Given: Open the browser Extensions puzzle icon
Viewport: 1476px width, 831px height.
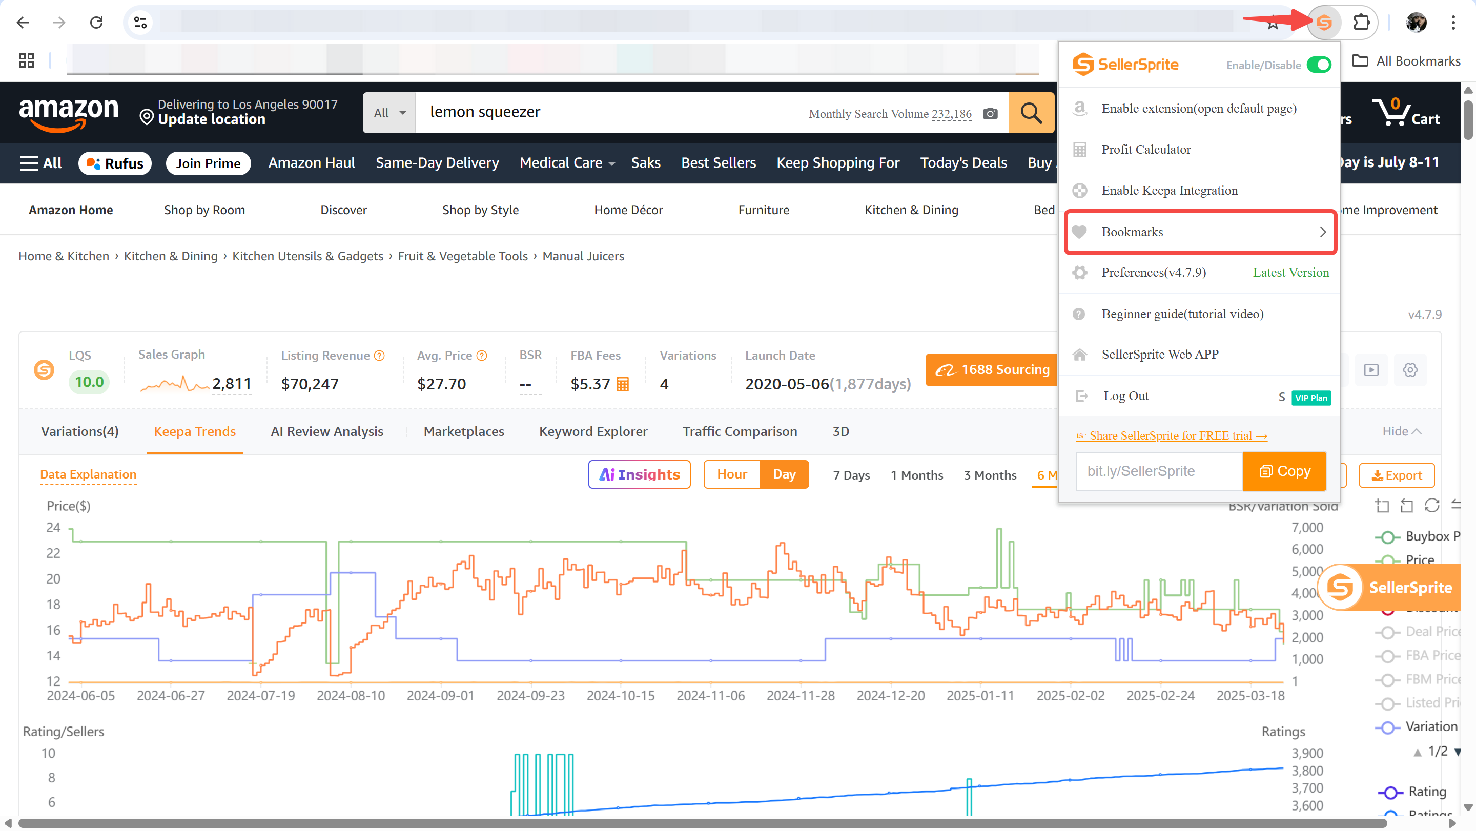Looking at the screenshot, I should 1361,23.
